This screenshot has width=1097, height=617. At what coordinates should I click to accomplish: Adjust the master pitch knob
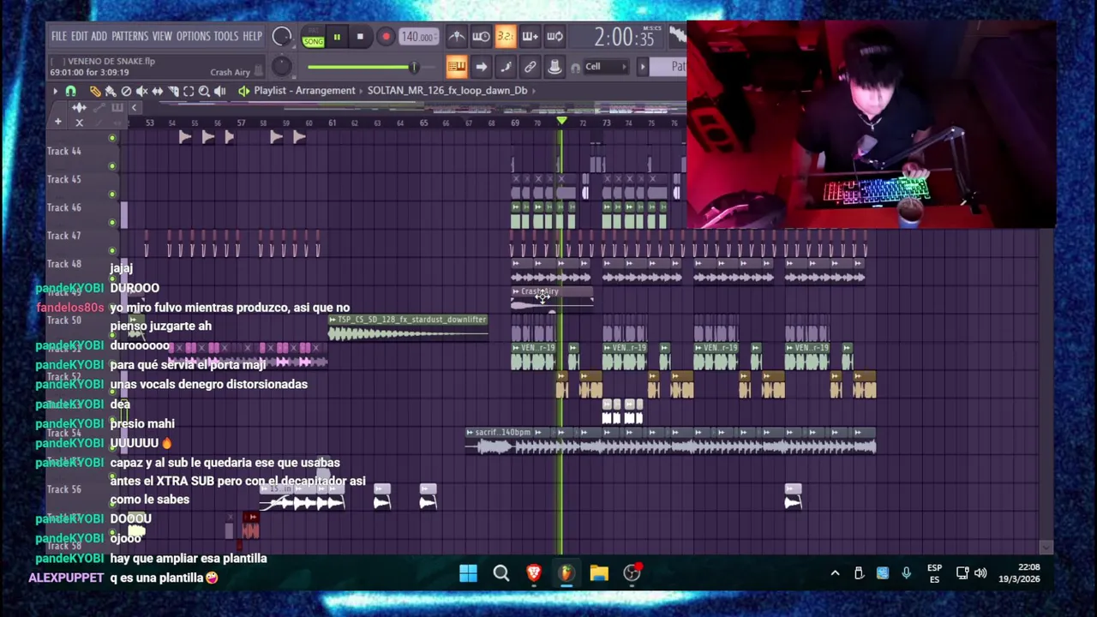(x=281, y=67)
